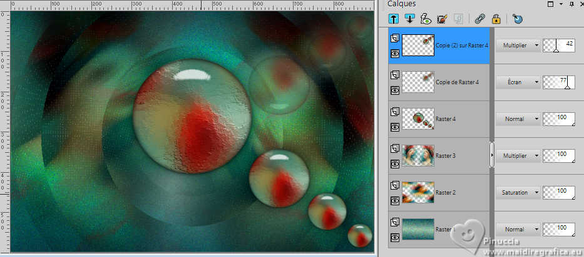Image resolution: width=584 pixels, height=257 pixels.
Task: Click bottom layer opacity field at 100
Action: coord(559,229)
